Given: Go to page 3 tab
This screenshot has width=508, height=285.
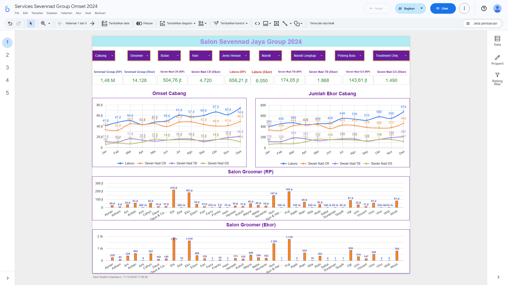Looking at the screenshot, I should (7, 68).
